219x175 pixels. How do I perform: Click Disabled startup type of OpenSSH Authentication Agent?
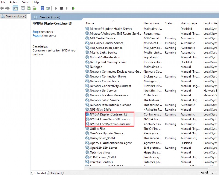pos(186,143)
